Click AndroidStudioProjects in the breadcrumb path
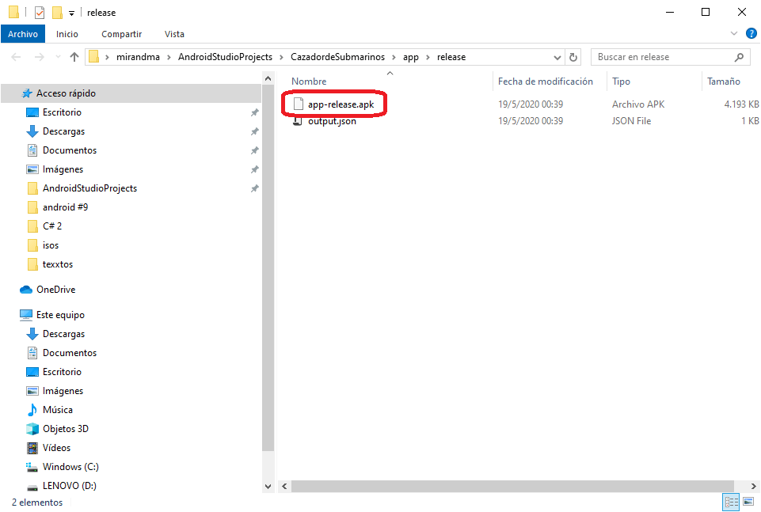The height and width of the screenshot is (512, 761). click(x=224, y=57)
